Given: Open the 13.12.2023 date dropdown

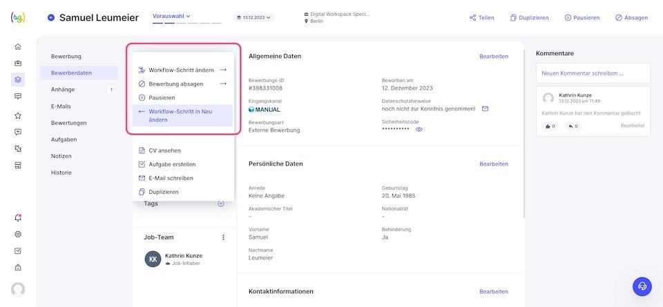Looking at the screenshot, I should 253,17.
